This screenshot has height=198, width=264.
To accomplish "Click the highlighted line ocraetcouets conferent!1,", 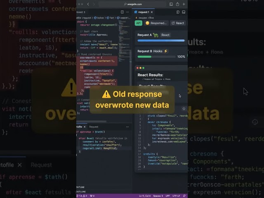I will point(97,61).
